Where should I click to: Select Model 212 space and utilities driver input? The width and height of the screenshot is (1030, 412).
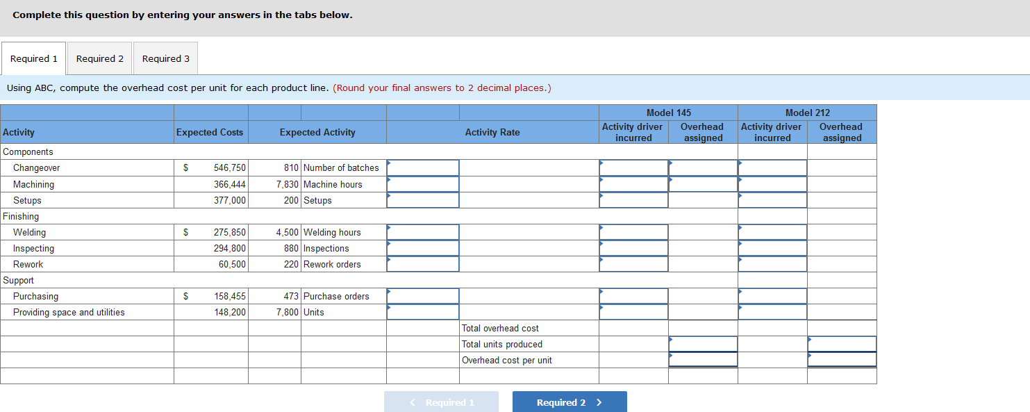[772, 312]
